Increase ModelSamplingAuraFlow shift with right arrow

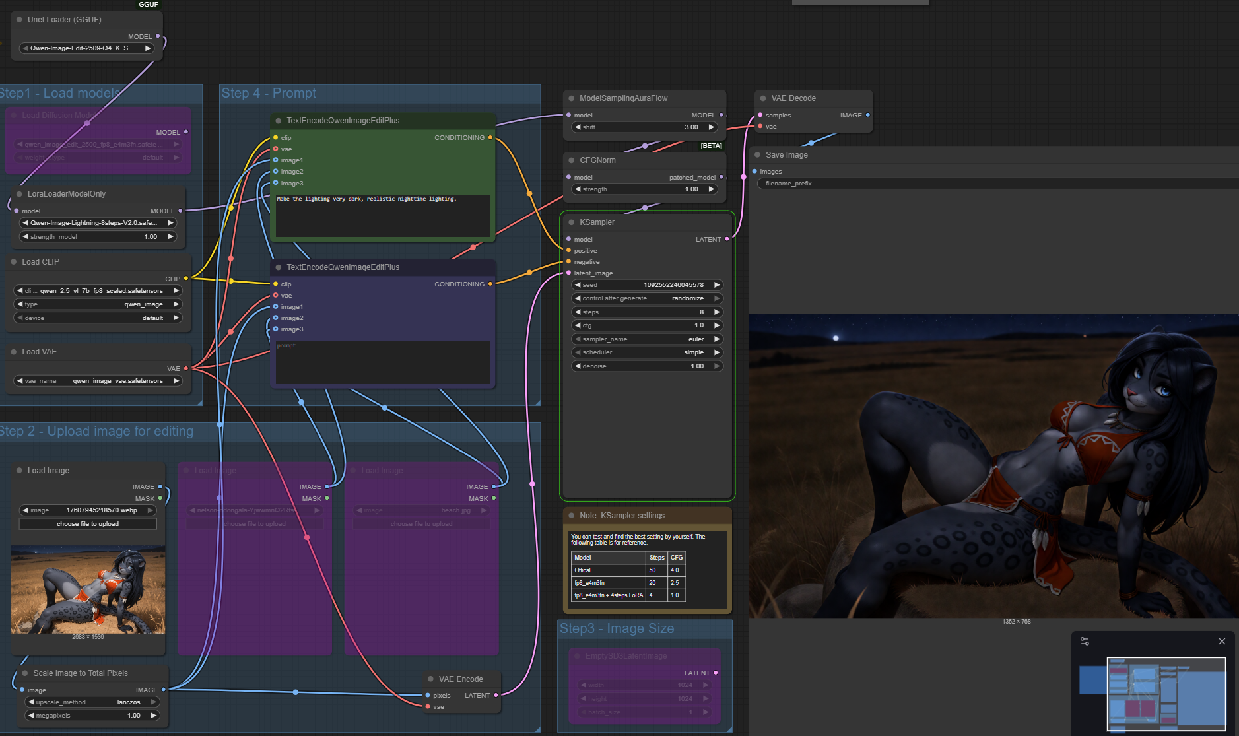(711, 127)
